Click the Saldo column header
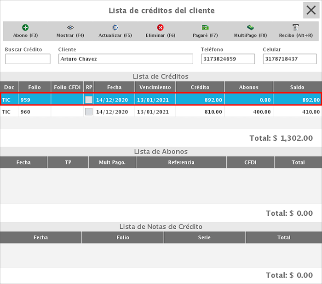 click(x=297, y=87)
